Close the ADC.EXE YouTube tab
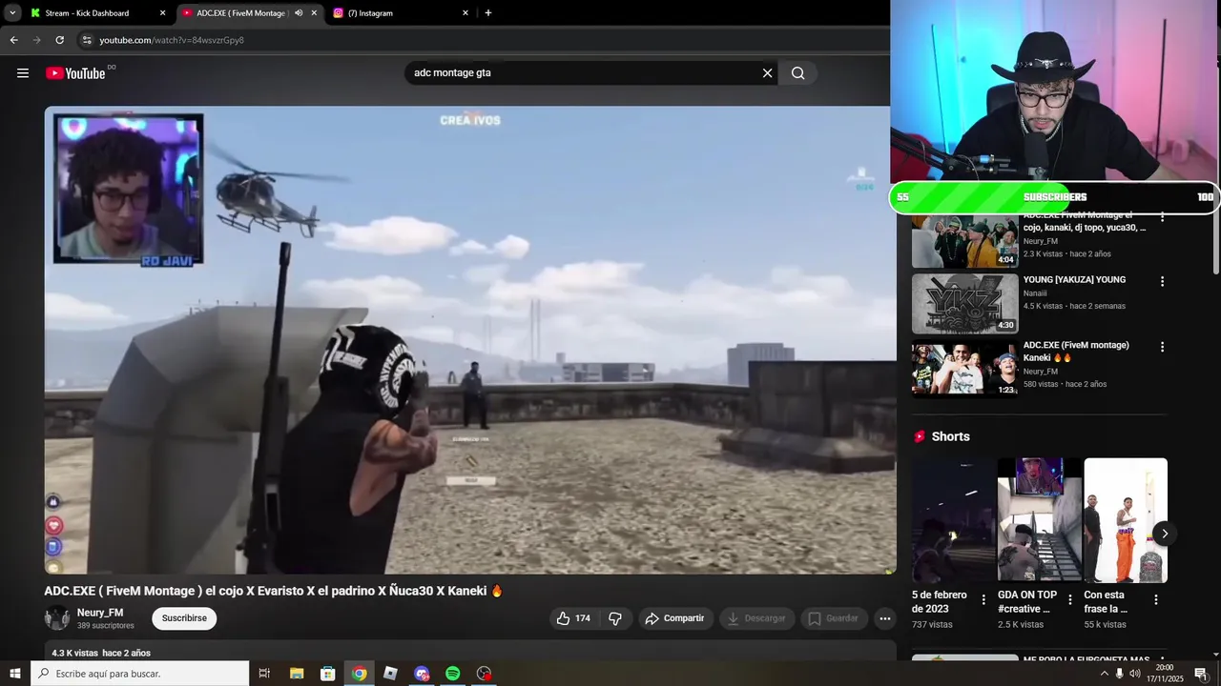The image size is (1221, 686). [314, 13]
